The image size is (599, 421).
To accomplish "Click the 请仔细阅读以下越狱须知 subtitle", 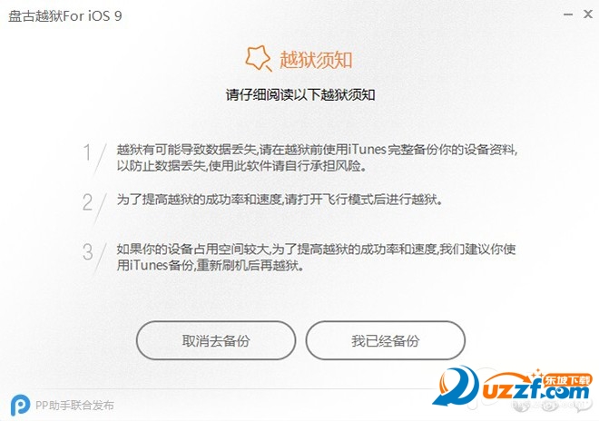I will (x=300, y=94).
